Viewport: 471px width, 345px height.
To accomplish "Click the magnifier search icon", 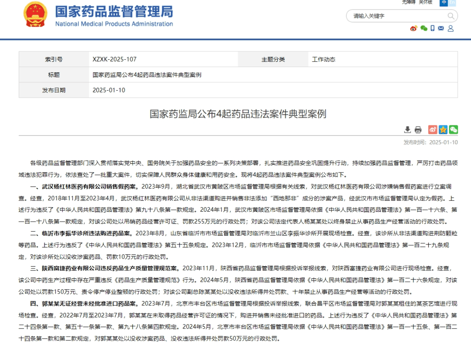I will coord(451,16).
